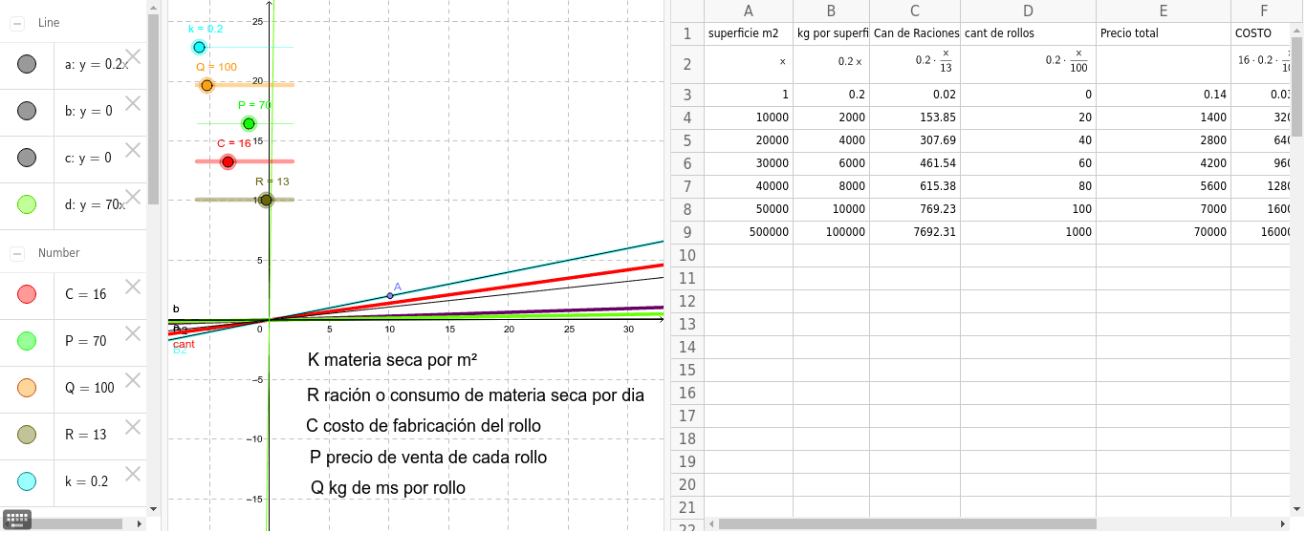The height and width of the screenshot is (533, 1306).
Task: Select spreadsheet row header 9
Action: tap(686, 232)
